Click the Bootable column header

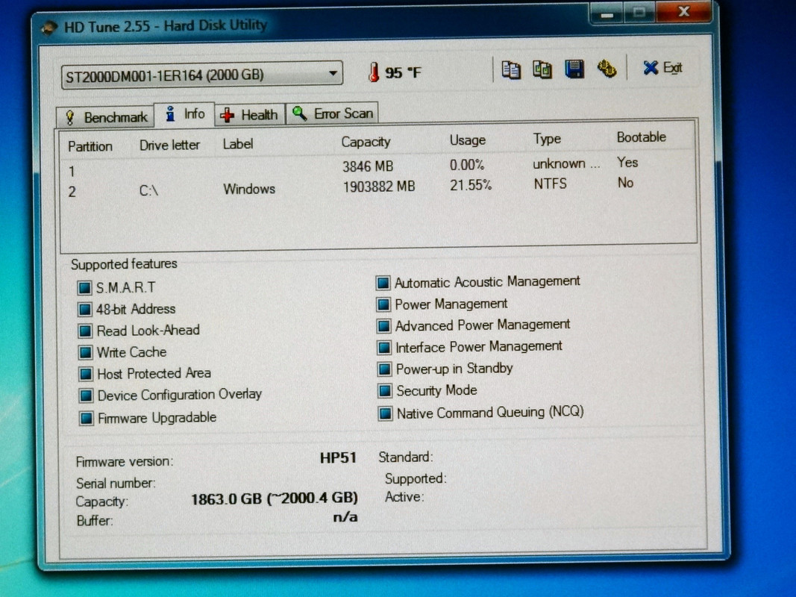coord(641,137)
